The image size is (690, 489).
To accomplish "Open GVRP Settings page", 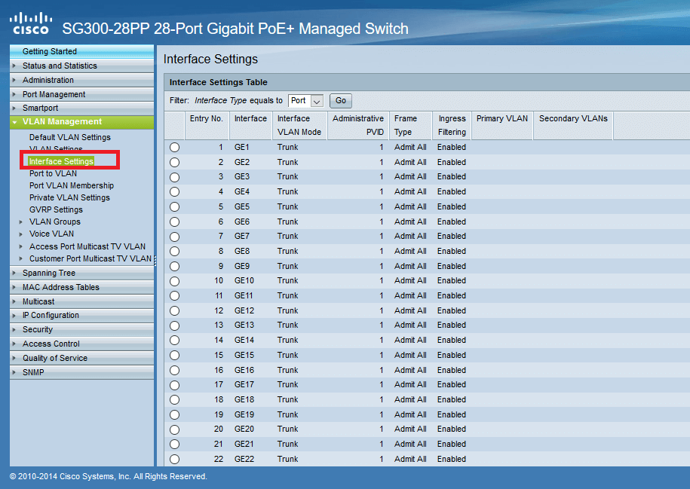I will pos(56,209).
